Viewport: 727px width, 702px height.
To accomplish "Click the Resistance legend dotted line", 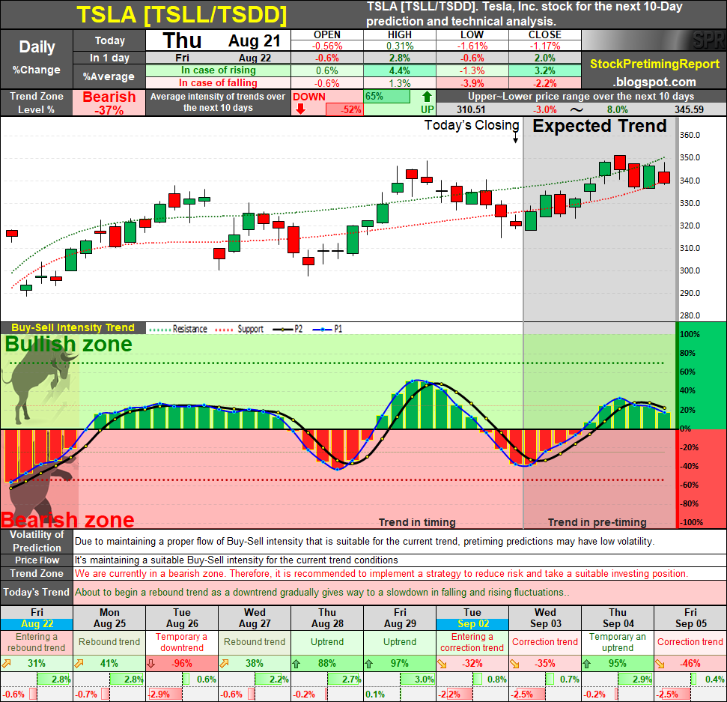I will click(x=160, y=330).
